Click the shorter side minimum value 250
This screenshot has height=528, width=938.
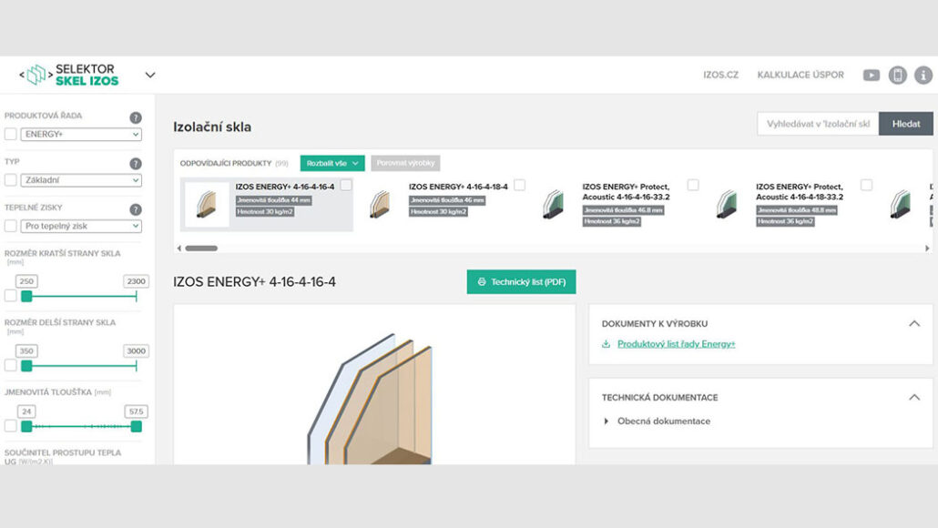[26, 281]
